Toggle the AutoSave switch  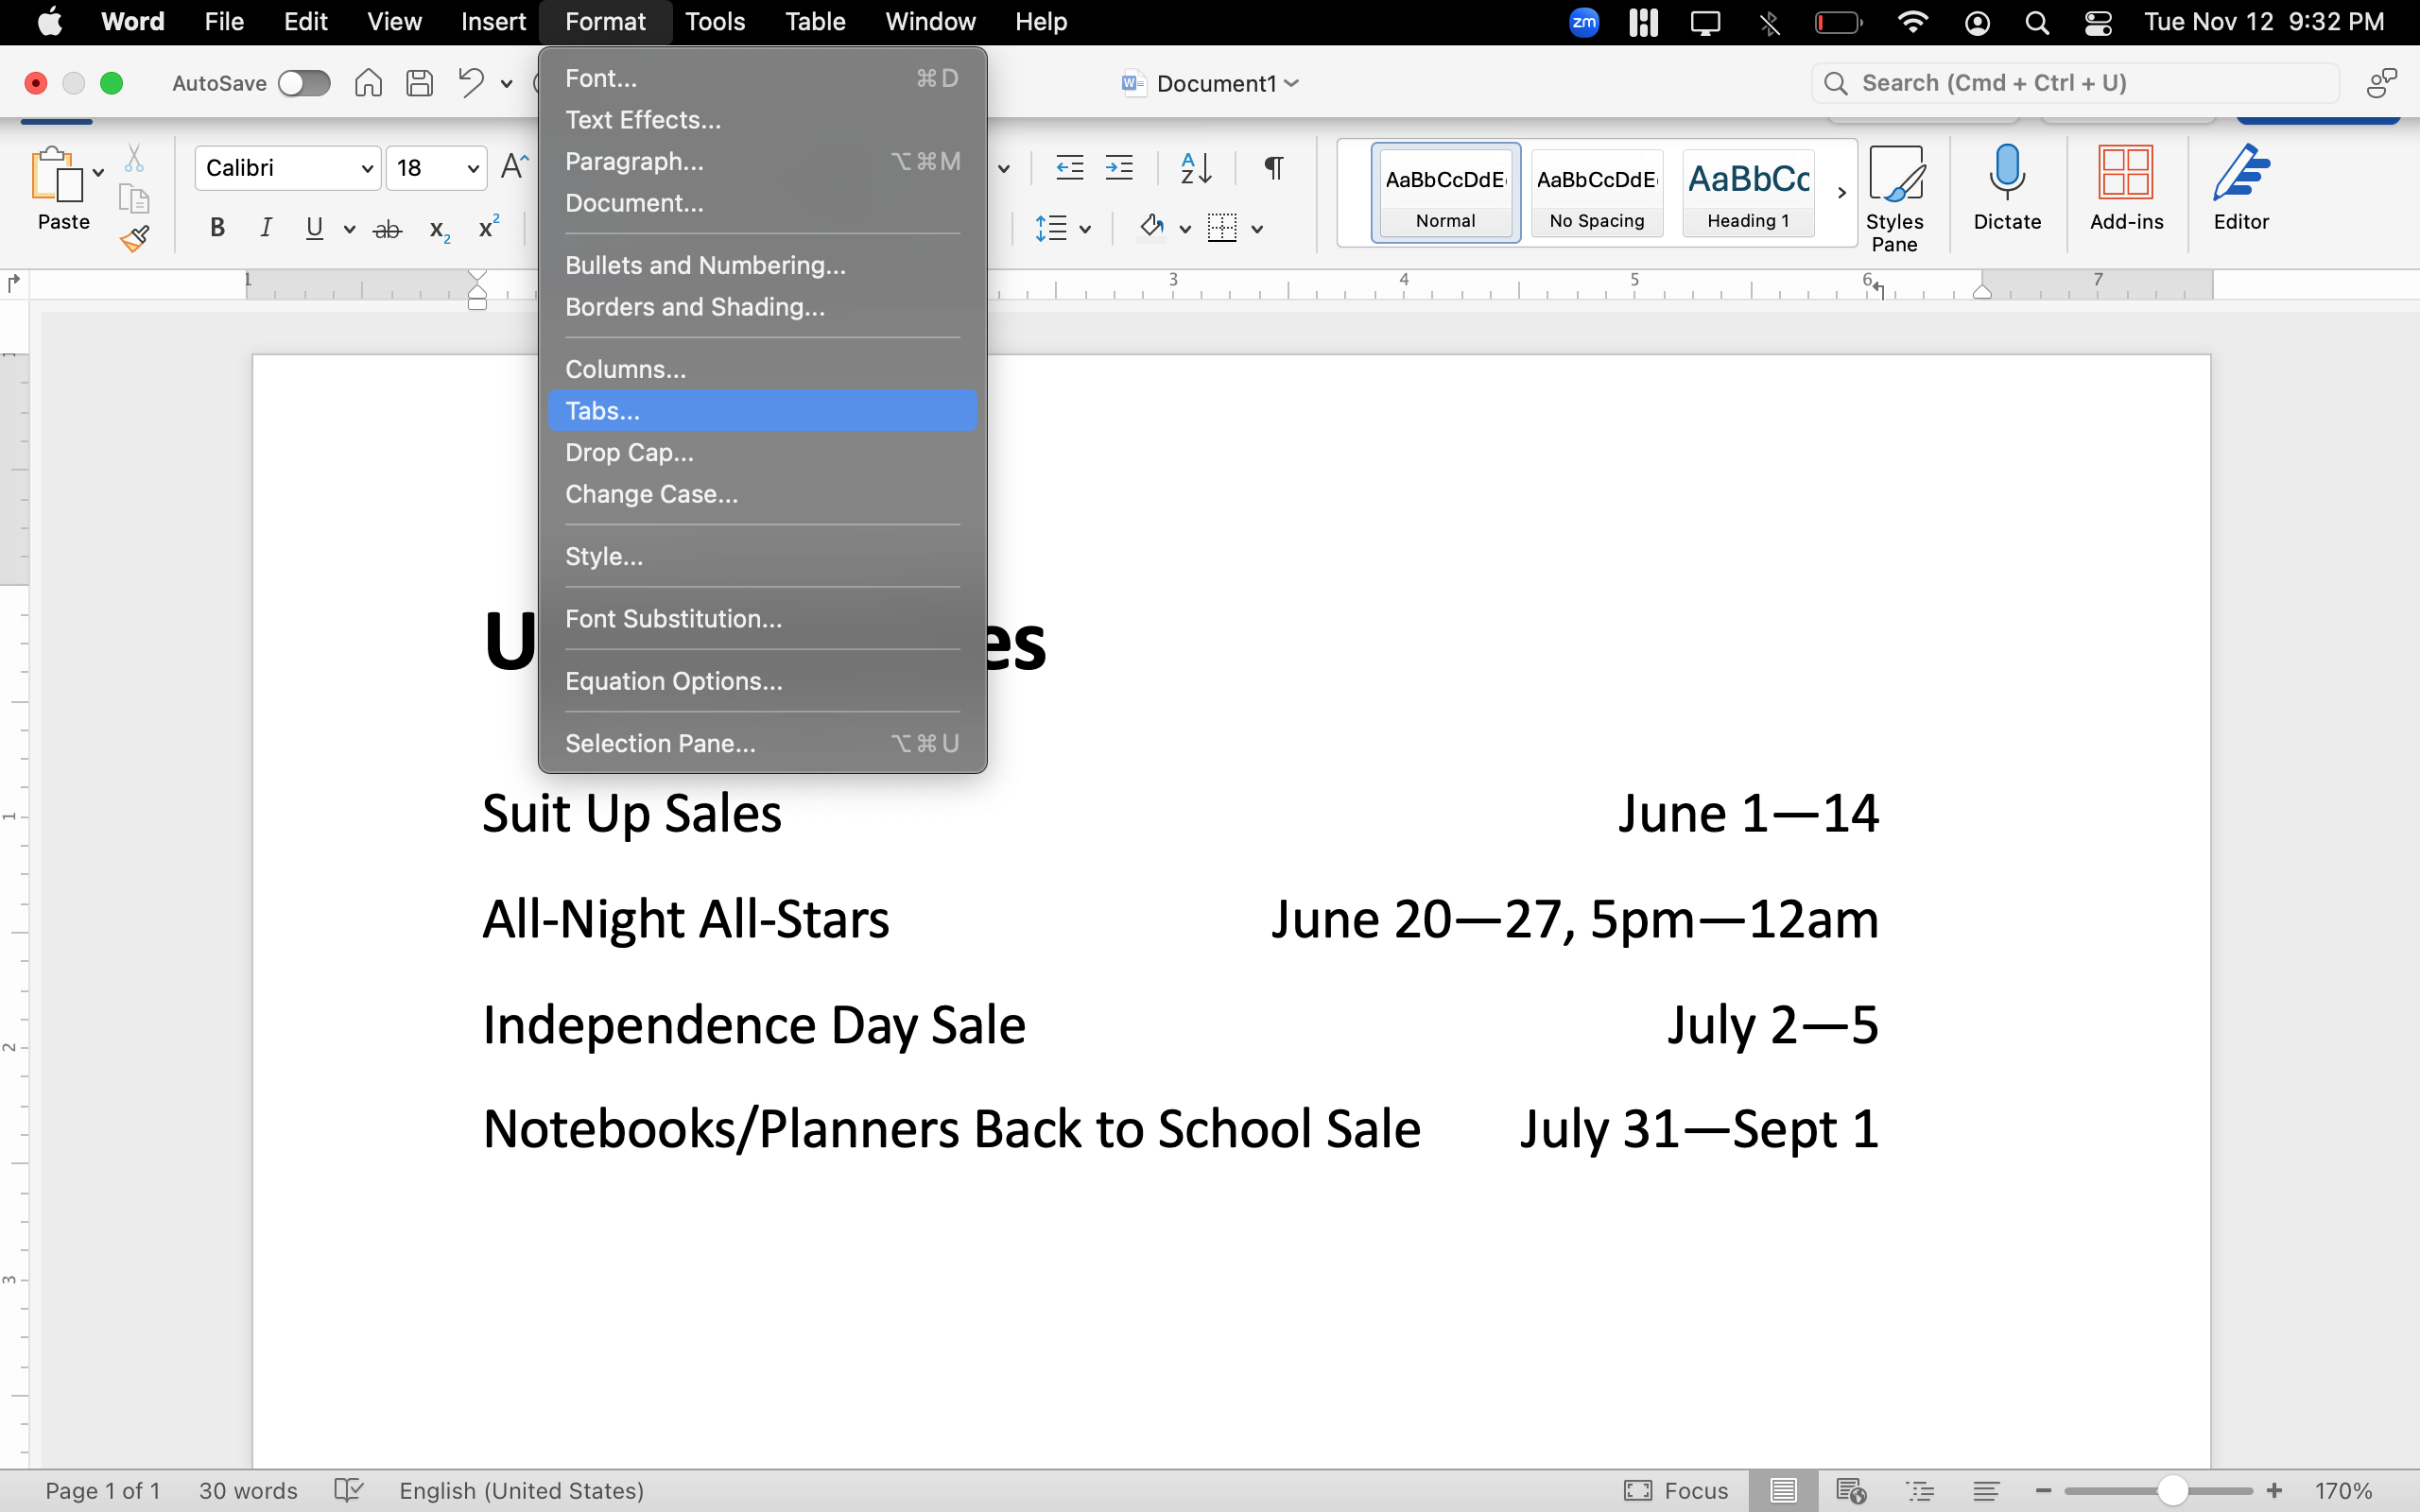coord(304,83)
